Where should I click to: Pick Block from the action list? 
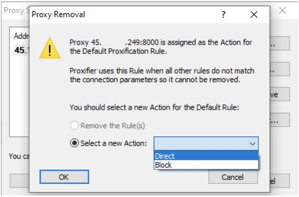pyautogui.click(x=206, y=165)
